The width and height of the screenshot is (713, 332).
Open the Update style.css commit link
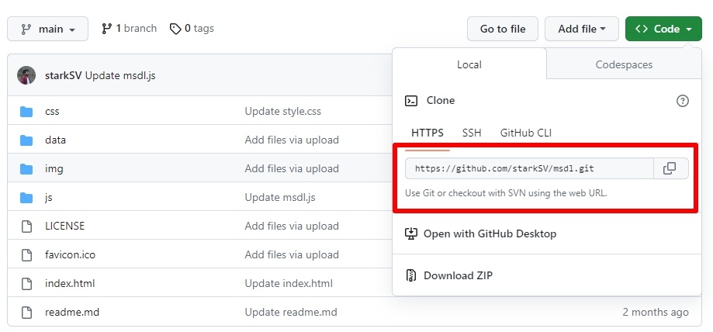(283, 112)
